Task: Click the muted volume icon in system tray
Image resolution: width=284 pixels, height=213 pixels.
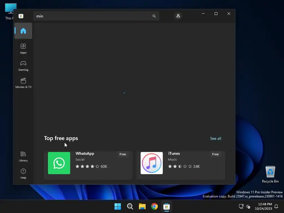Action: pos(248,206)
